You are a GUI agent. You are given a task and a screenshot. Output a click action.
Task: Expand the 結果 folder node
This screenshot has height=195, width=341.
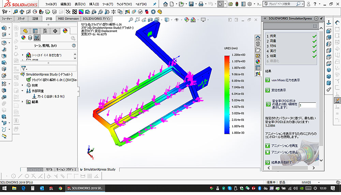[x=23, y=102]
